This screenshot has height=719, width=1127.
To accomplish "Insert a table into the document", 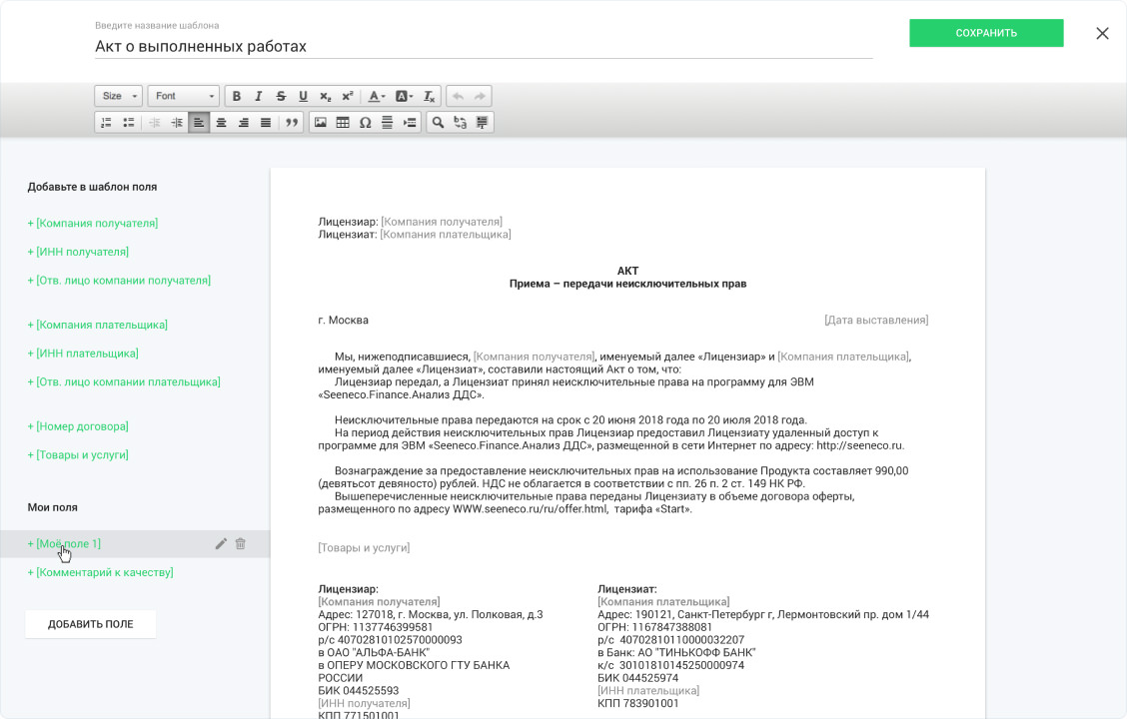I will tap(343, 123).
